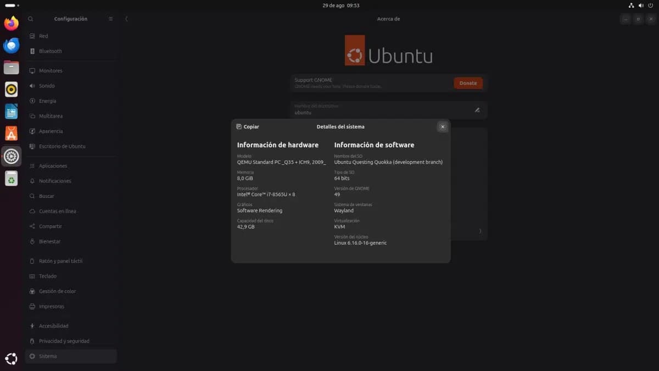
Task: Select Red in the settings sidebar
Action: click(43, 36)
